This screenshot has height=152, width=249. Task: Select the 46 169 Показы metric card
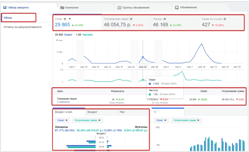175,22
